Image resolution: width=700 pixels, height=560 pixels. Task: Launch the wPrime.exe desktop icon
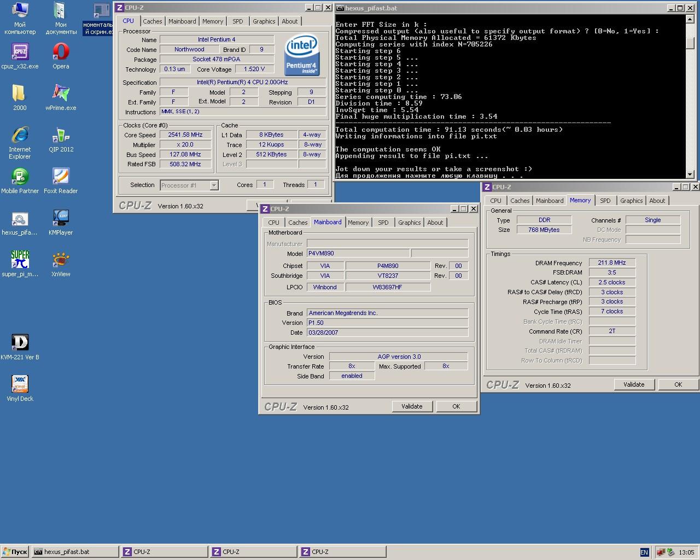61,97
